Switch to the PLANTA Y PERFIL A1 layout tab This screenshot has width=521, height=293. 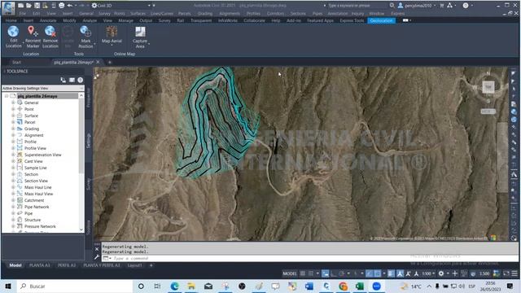coord(101,265)
